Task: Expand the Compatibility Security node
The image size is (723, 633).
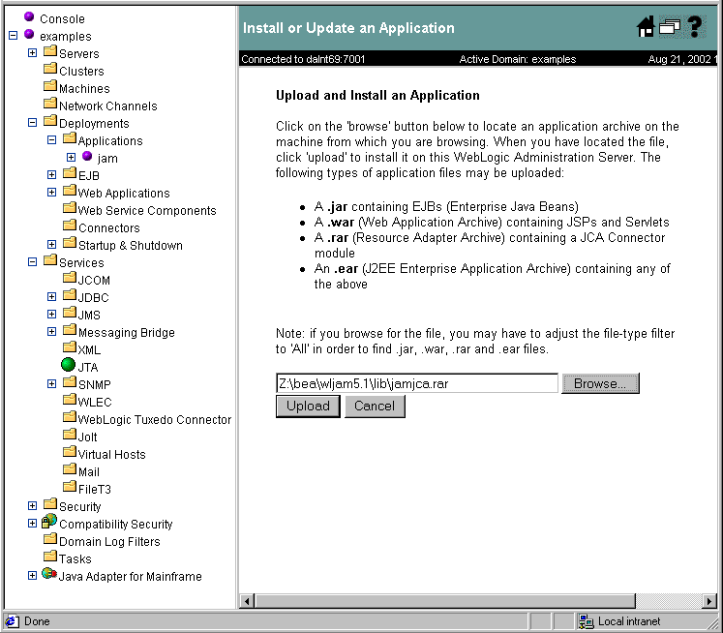Action: pos(32,523)
